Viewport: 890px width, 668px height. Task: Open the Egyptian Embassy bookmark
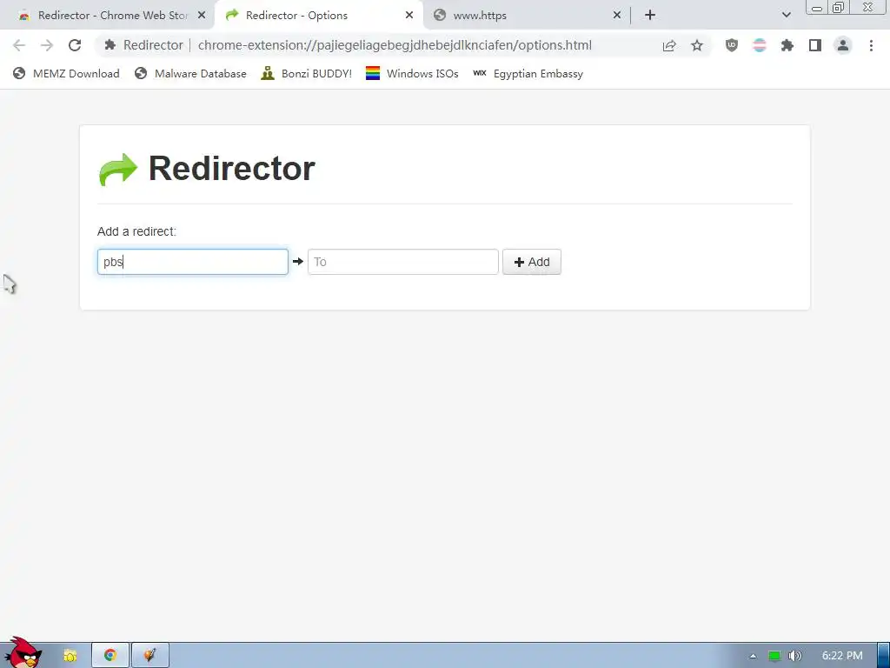(x=528, y=73)
